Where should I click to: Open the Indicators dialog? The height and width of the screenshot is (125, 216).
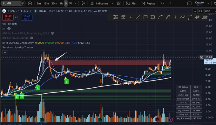[x=99, y=3]
